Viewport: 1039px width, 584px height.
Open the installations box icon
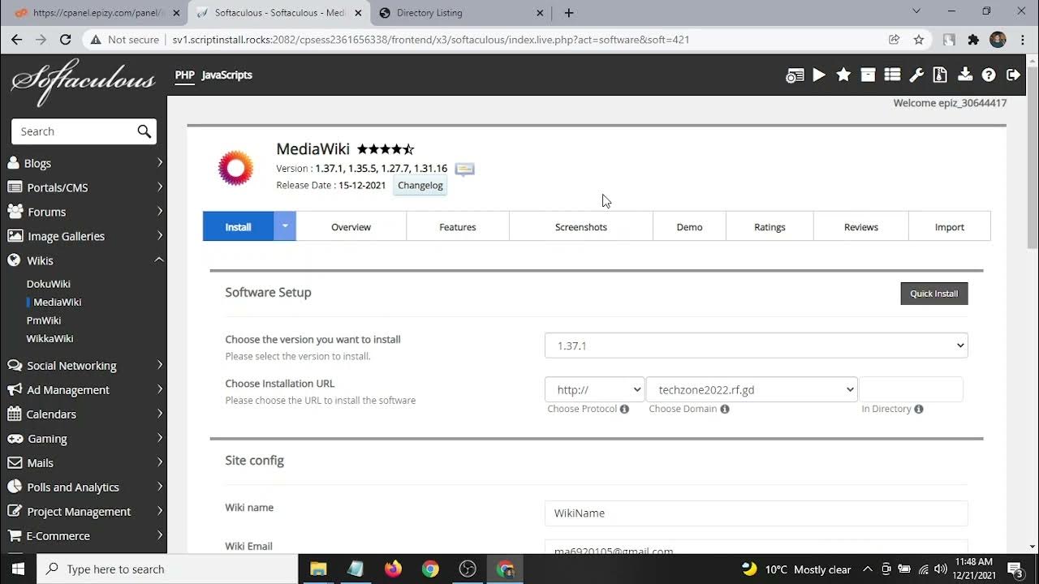point(868,75)
